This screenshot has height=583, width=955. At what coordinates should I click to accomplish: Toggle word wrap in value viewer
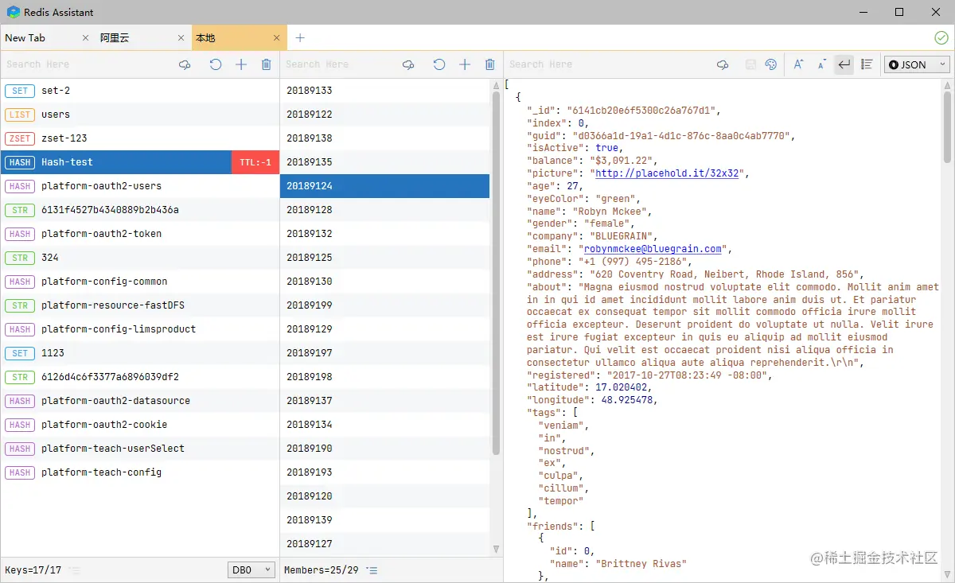click(844, 64)
